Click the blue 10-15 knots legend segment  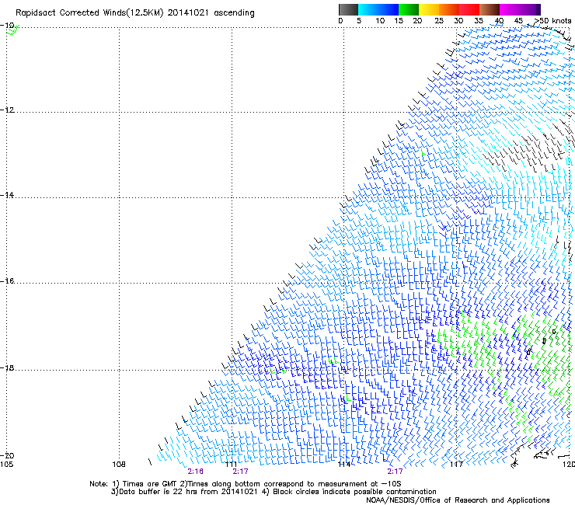tap(389, 9)
